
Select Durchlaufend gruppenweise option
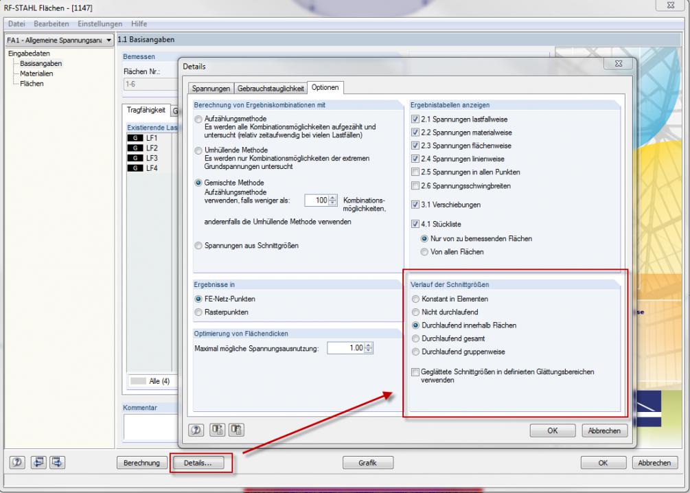click(x=415, y=352)
